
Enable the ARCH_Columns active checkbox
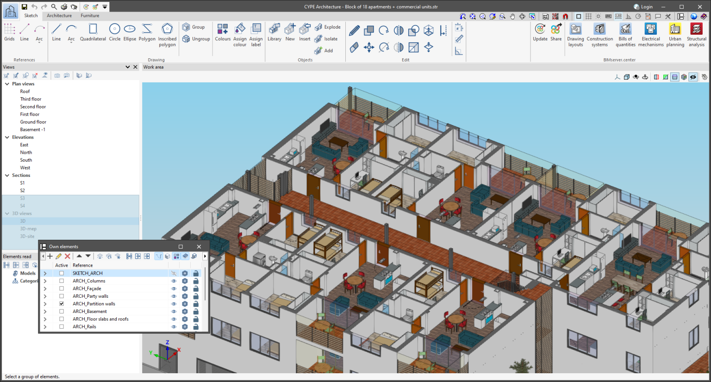(62, 281)
